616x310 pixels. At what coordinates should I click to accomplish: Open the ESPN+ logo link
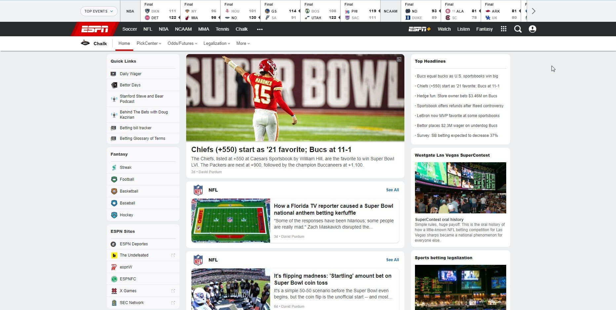pyautogui.click(x=419, y=29)
